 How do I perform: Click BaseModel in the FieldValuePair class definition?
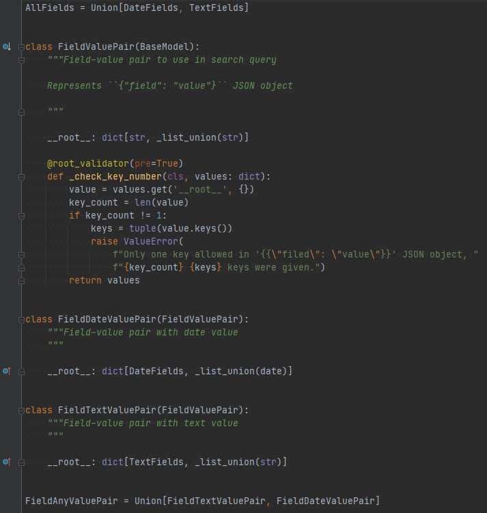[165, 46]
